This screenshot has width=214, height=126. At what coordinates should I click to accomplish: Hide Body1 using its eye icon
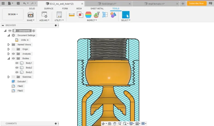(17, 63)
